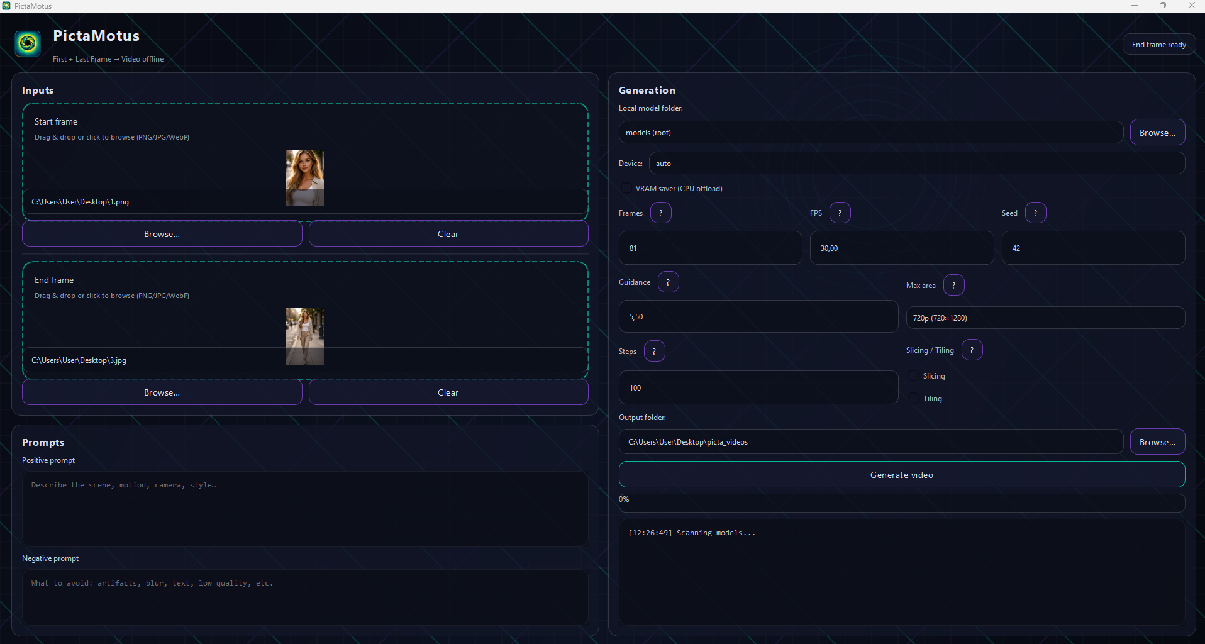Open the Guidance help tooltip

pyautogui.click(x=668, y=282)
